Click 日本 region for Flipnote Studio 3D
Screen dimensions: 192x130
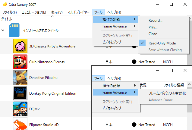coord(109,125)
